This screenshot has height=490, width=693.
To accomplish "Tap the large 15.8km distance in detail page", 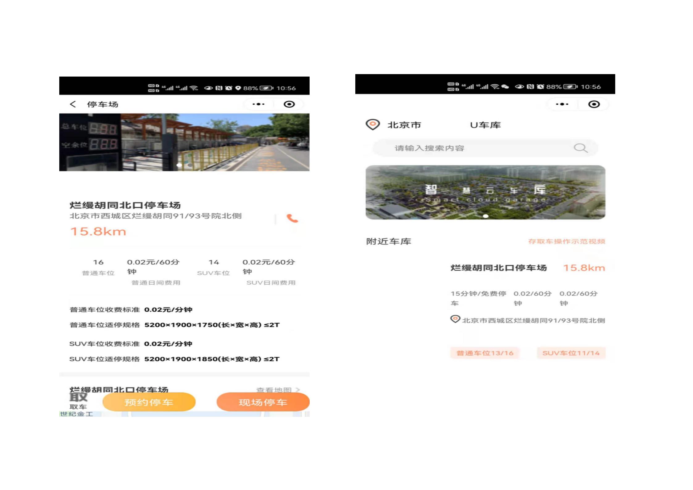I will (98, 232).
